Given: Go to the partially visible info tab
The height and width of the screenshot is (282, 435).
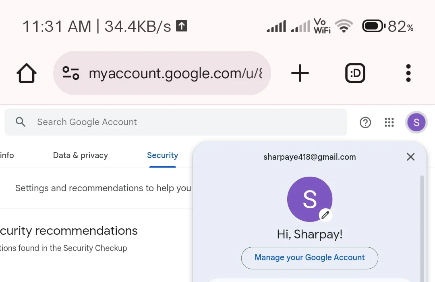Looking at the screenshot, I should [x=7, y=155].
